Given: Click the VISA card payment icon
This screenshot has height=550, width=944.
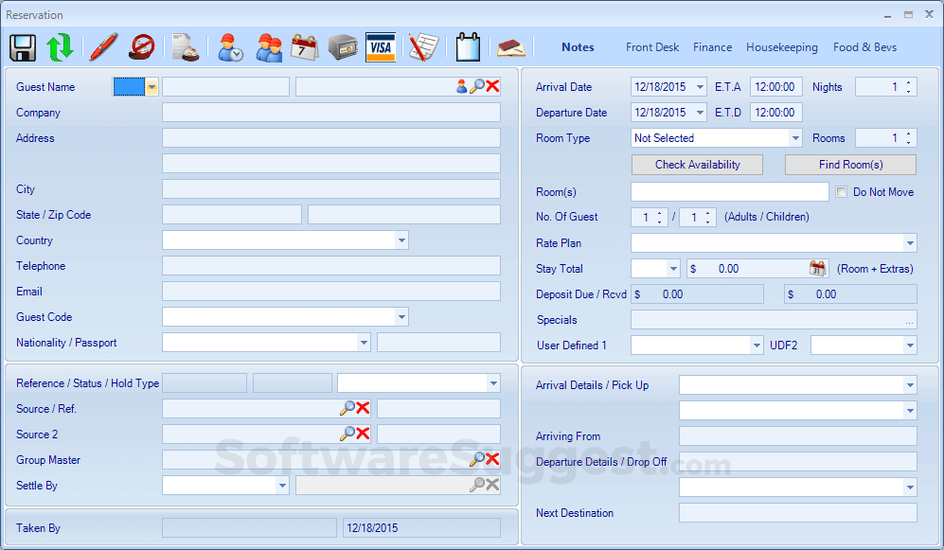Looking at the screenshot, I should pos(381,47).
